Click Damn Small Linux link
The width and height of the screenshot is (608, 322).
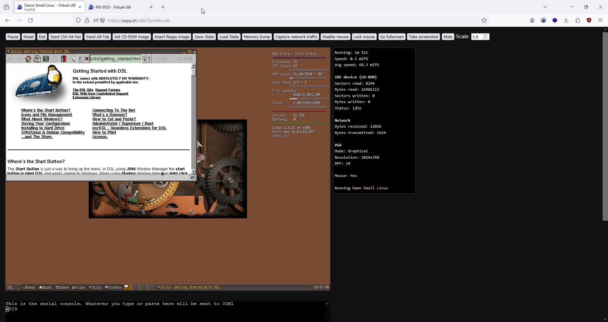coord(370,188)
